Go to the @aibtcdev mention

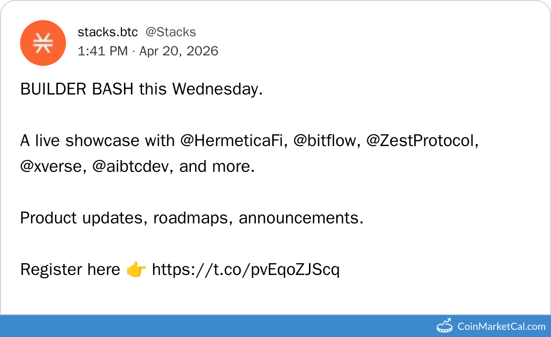pyautogui.click(x=132, y=167)
